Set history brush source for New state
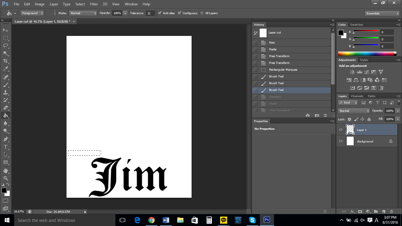Image resolution: width=402 pixels, height=226 pixels. point(255,43)
